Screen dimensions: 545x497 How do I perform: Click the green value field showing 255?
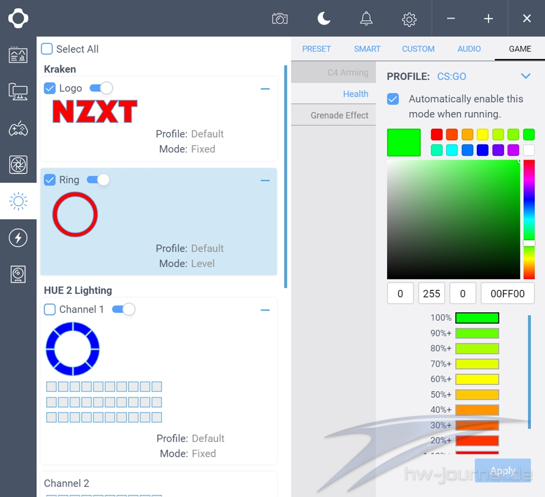pos(431,293)
